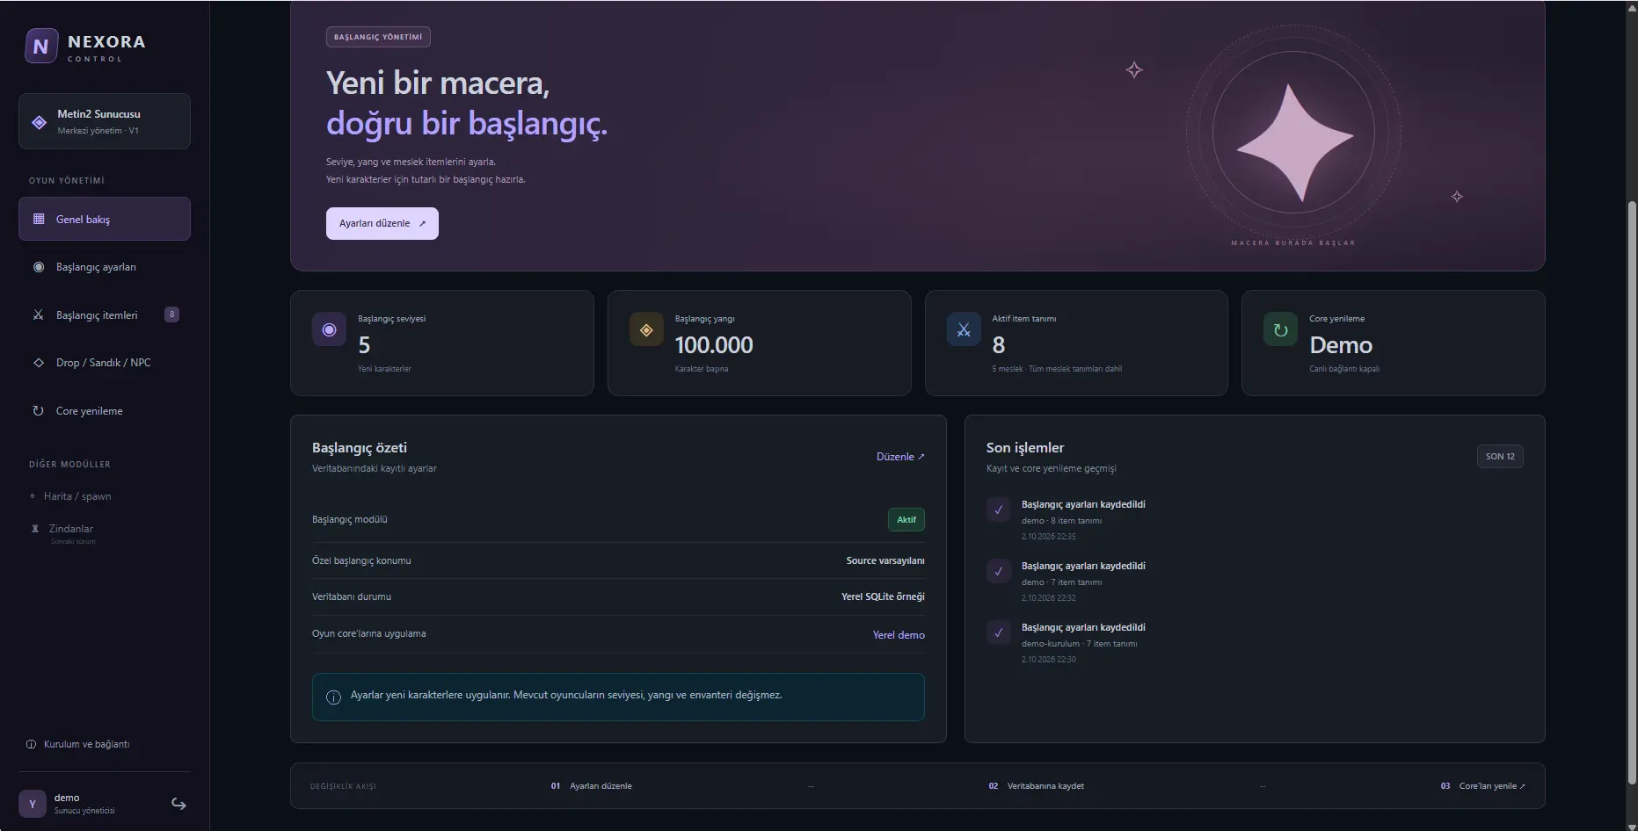Click the Aktif status badge
1638x831 pixels.
pyautogui.click(x=906, y=519)
